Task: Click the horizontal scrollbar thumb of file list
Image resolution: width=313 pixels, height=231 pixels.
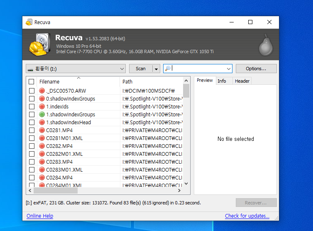Action: coord(56,191)
